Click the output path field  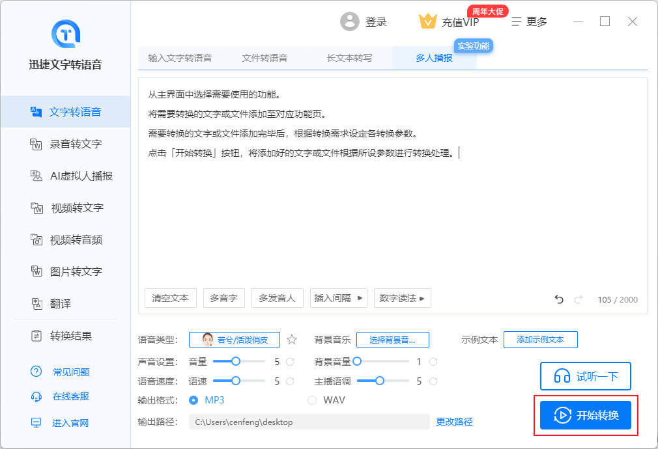point(309,422)
